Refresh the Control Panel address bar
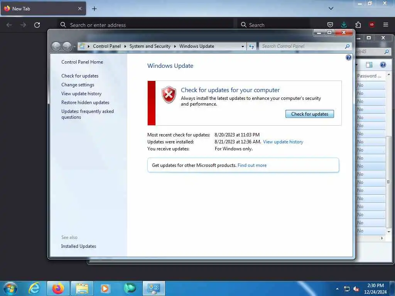 pos(252,46)
